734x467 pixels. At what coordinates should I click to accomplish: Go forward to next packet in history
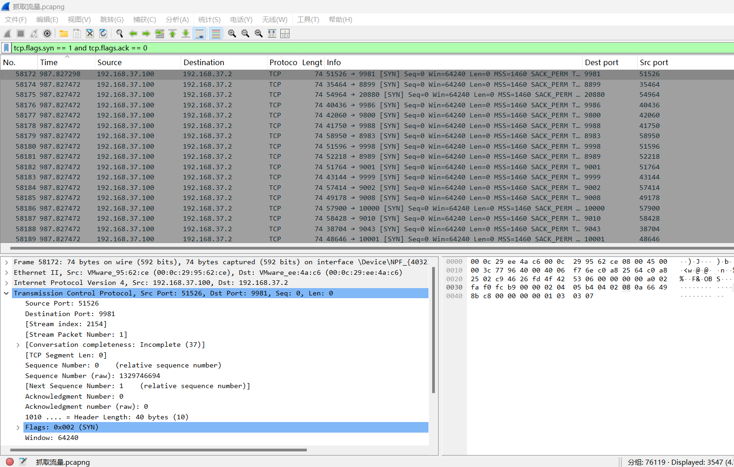coord(146,33)
